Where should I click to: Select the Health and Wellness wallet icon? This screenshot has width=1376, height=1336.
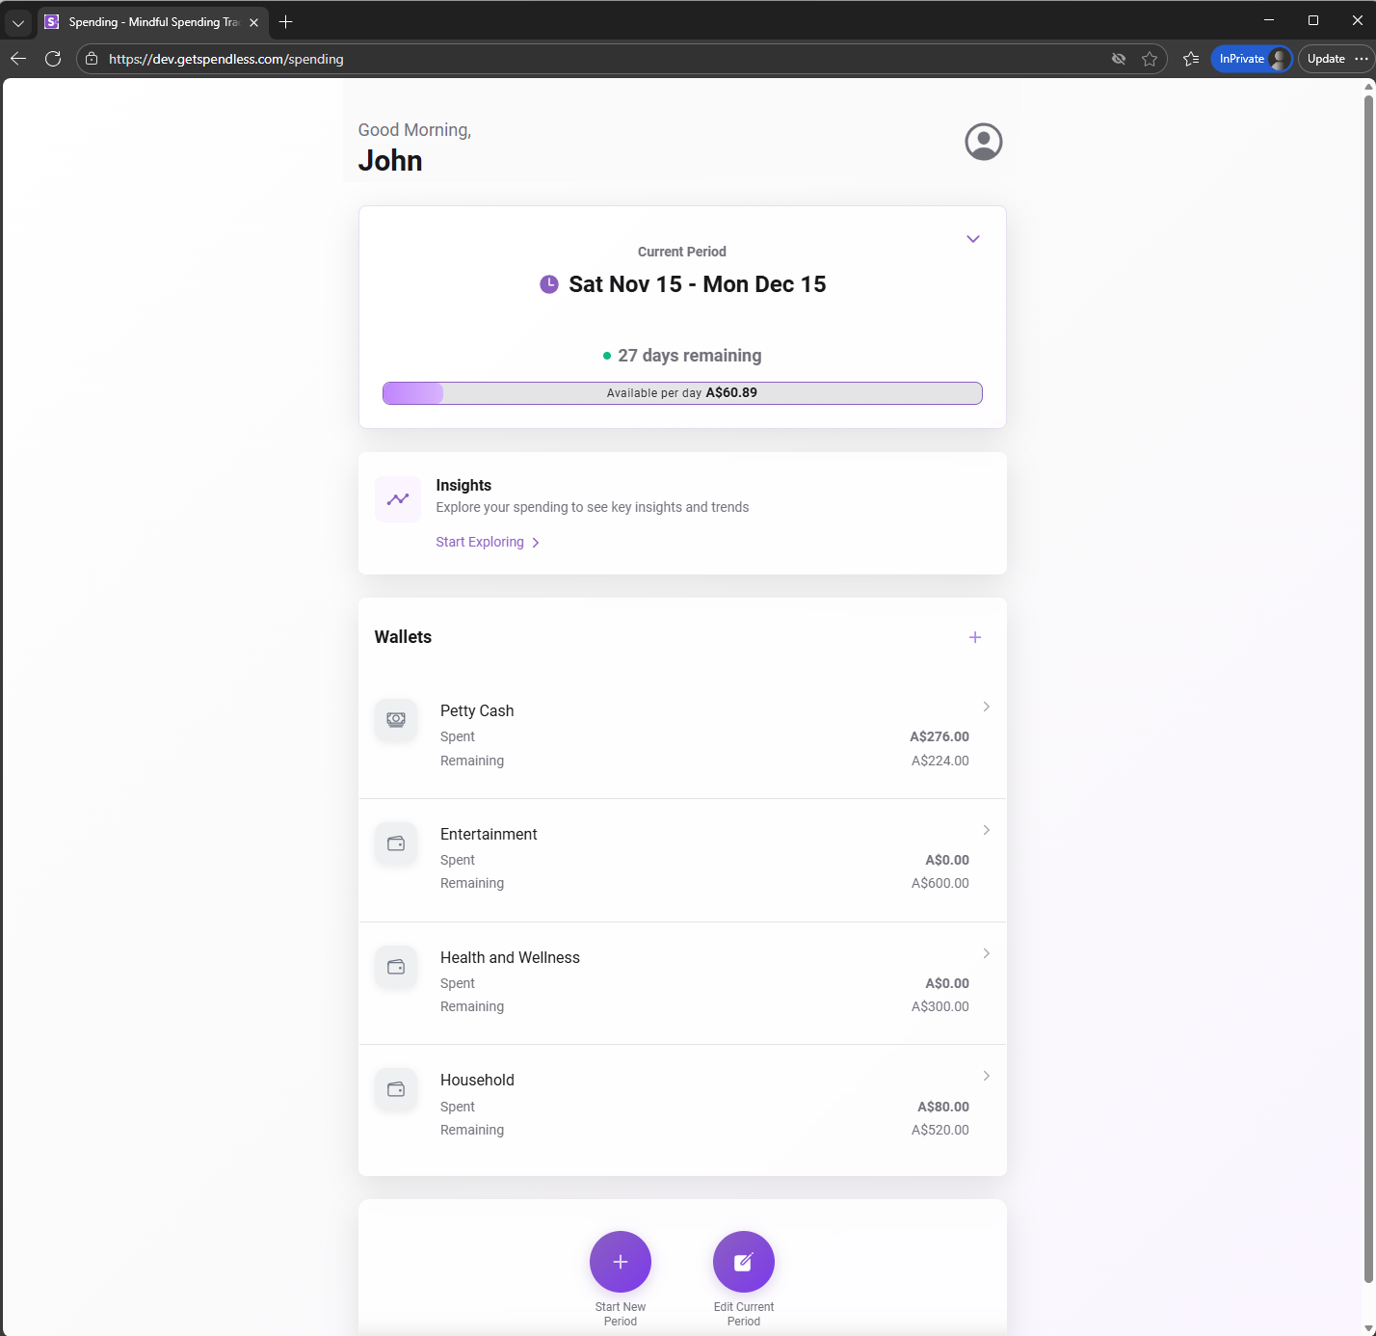point(395,967)
